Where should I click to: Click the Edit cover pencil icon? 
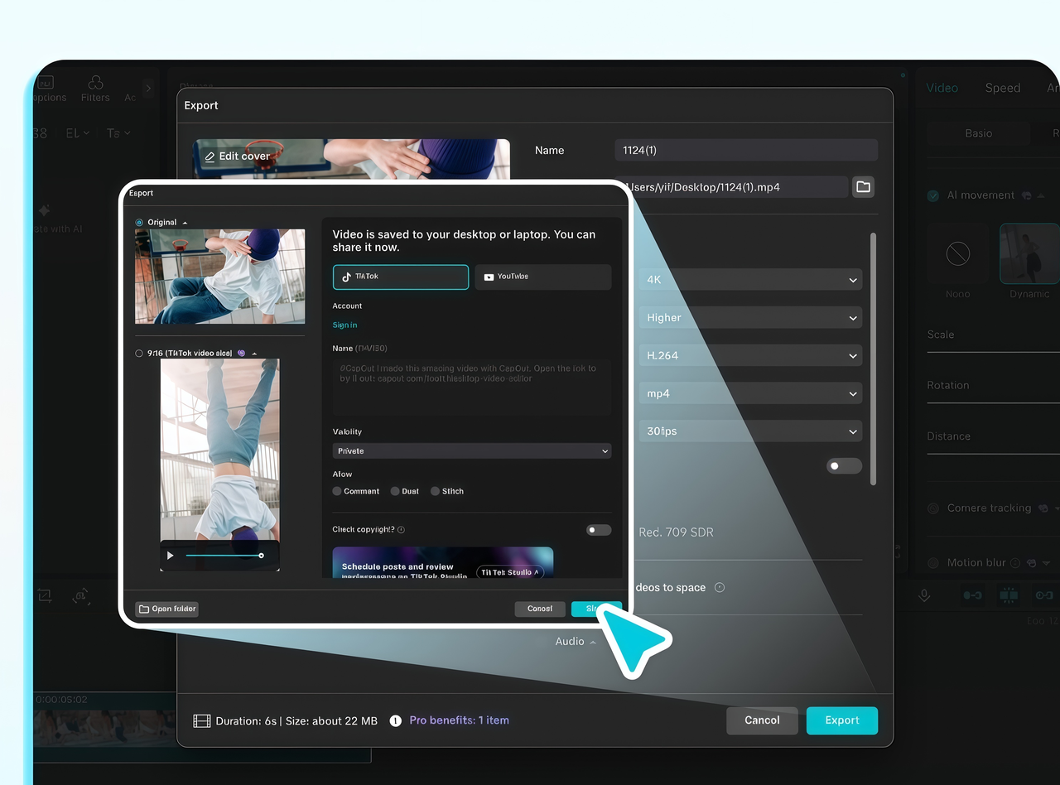click(x=212, y=155)
